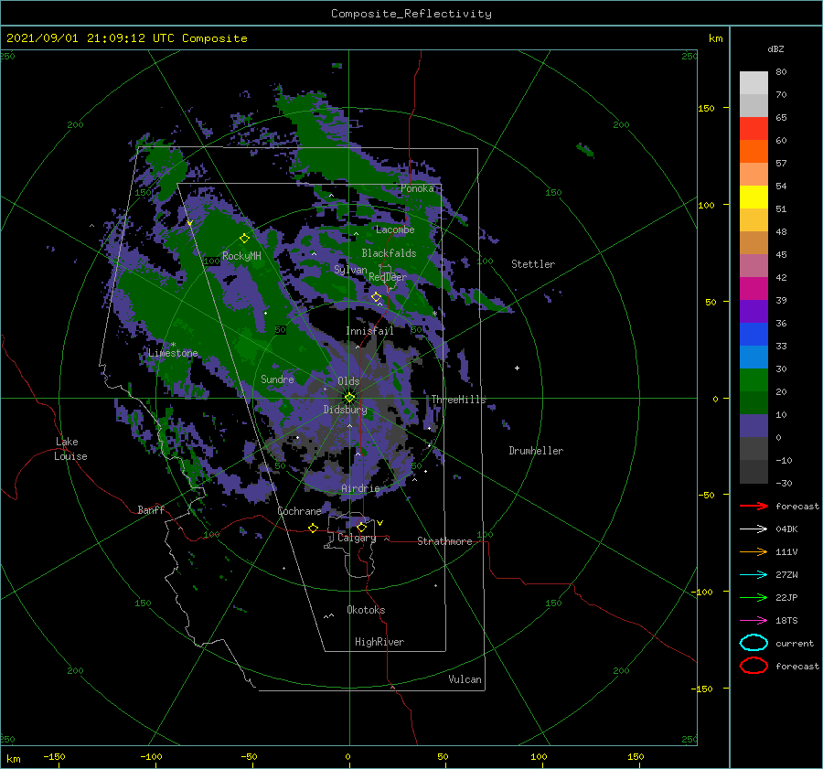
Task: Click the Blackfalds label
Action: pyautogui.click(x=389, y=253)
